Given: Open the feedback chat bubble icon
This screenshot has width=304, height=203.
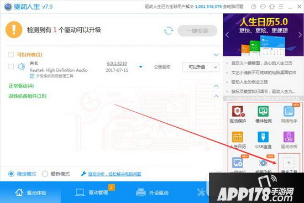Looking at the screenshot, I should pos(263,7).
